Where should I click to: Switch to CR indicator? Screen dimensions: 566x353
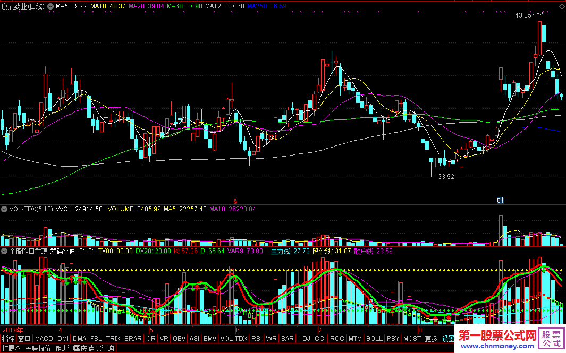point(151,339)
